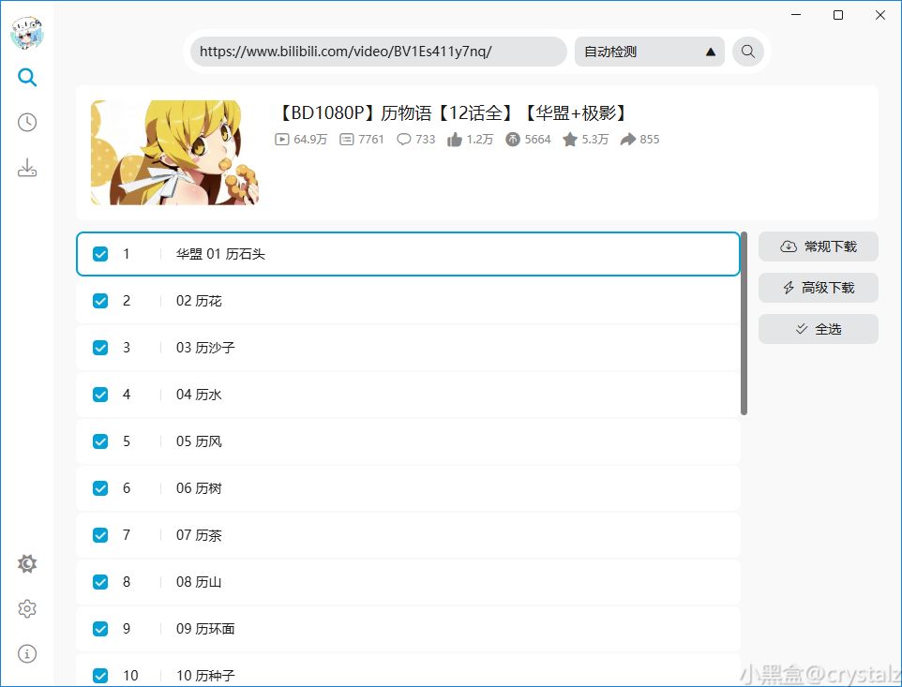Screen dimensions: 902x687
Task: Click the danmaku count icon
Action: (x=346, y=139)
